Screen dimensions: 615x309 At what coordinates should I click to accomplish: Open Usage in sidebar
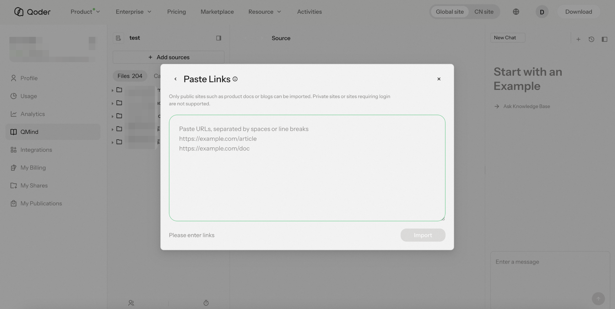coord(53,96)
